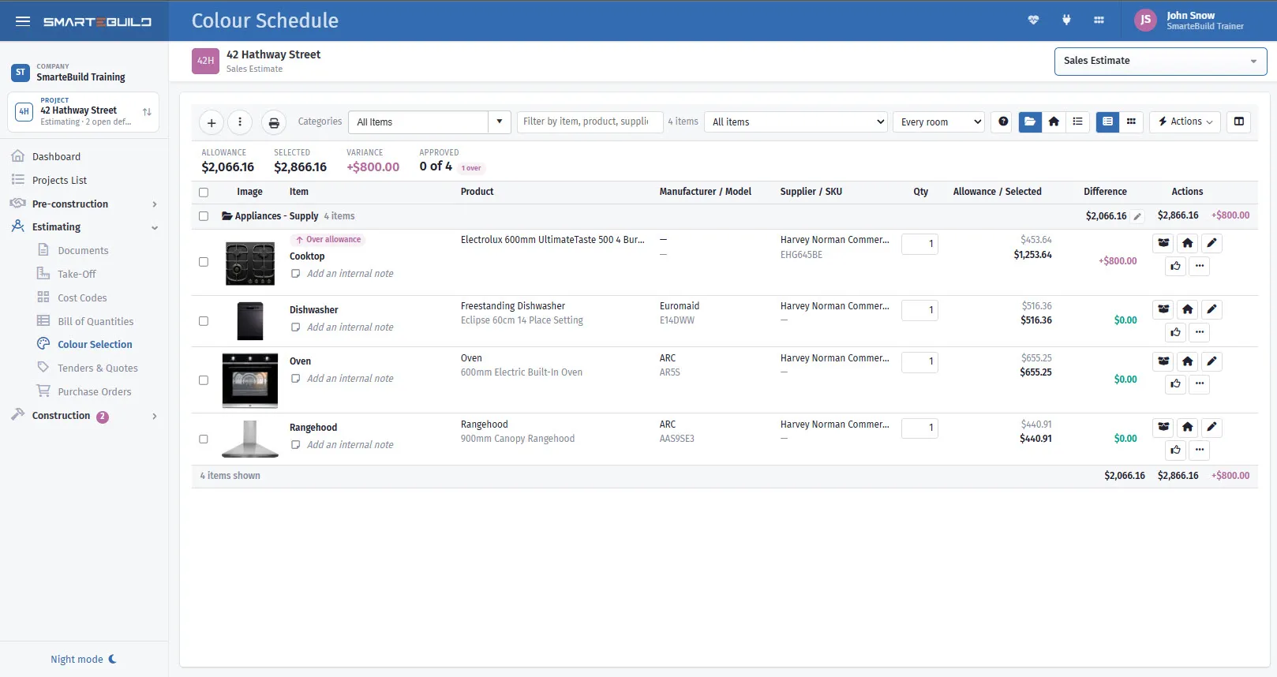This screenshot has height=677, width=1277.
Task: Open the Sales Estimate dropdown
Action: coord(1160,62)
